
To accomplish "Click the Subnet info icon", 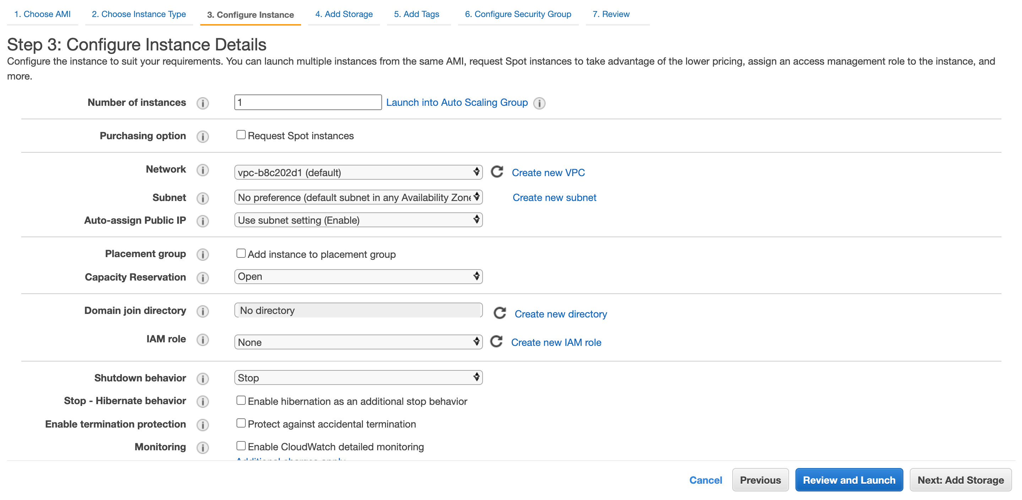I will pyautogui.click(x=203, y=199).
